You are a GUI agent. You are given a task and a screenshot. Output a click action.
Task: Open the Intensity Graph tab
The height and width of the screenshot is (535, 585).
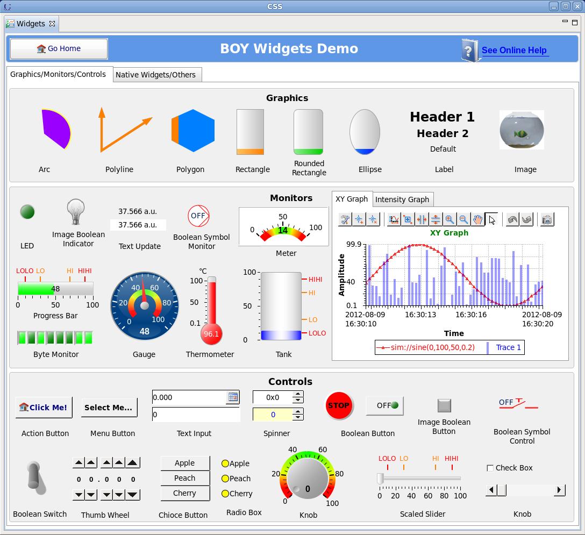(x=402, y=199)
